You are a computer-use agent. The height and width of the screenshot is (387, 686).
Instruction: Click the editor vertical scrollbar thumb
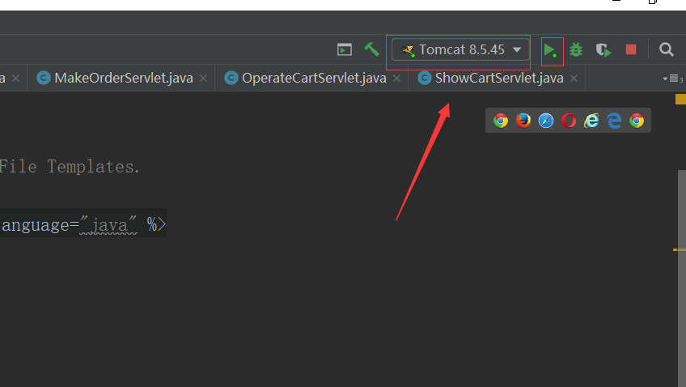[x=682, y=279]
